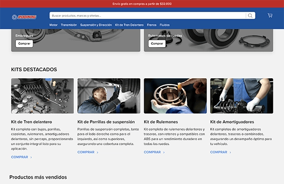Viewport: 284px width, 184px height.
Task: Open the Kit de Amortiguadores image
Action: click(x=242, y=96)
